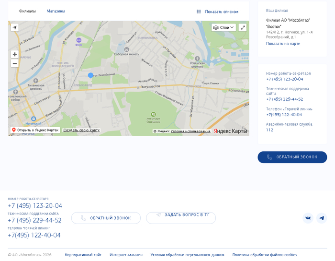Switch to the Филиалы tab
Viewport: 335px width, 261px height.
coord(27,11)
